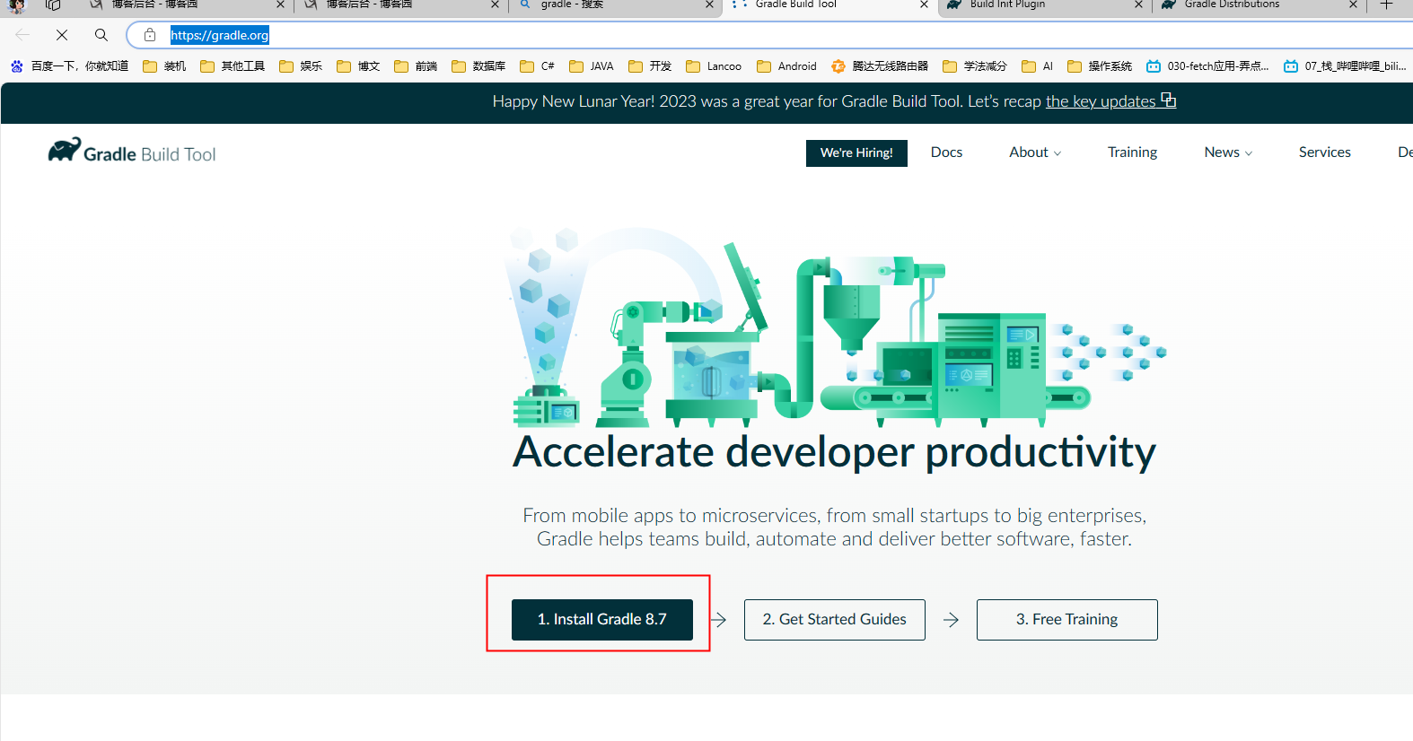
Task: Click the Install Gradle 8.7 button
Action: (x=602, y=620)
